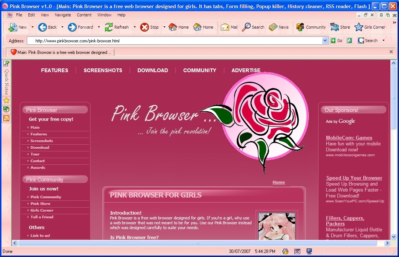Image resolution: width=399 pixels, height=257 pixels.
Task: Open News from the toolbar
Action: point(279,27)
